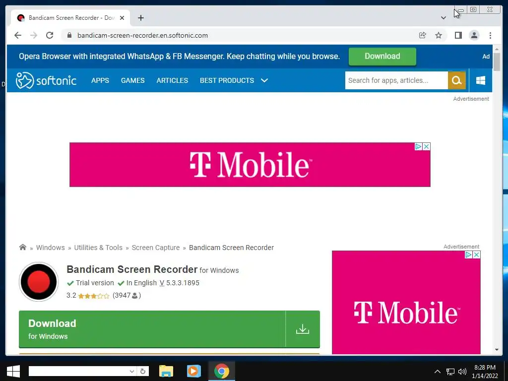Open the APPS menu item
This screenshot has width=508, height=381.
point(100,80)
